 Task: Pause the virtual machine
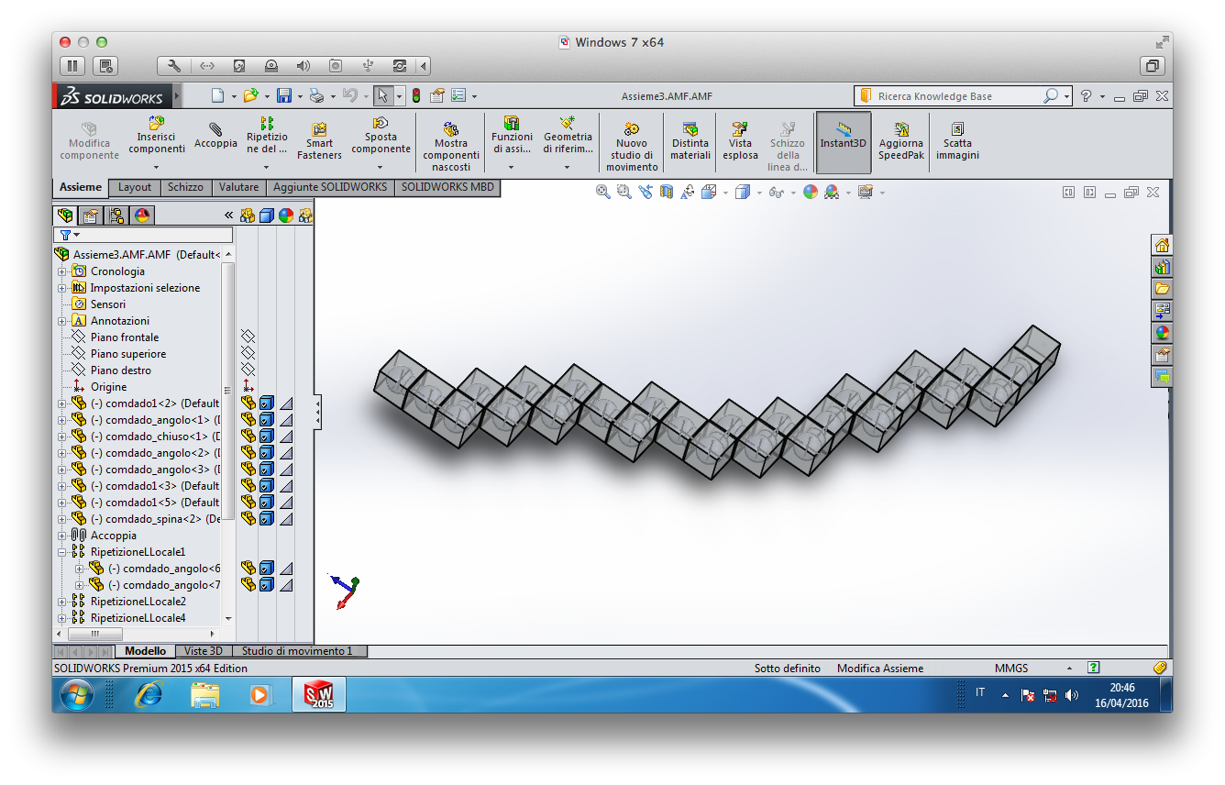[72, 66]
